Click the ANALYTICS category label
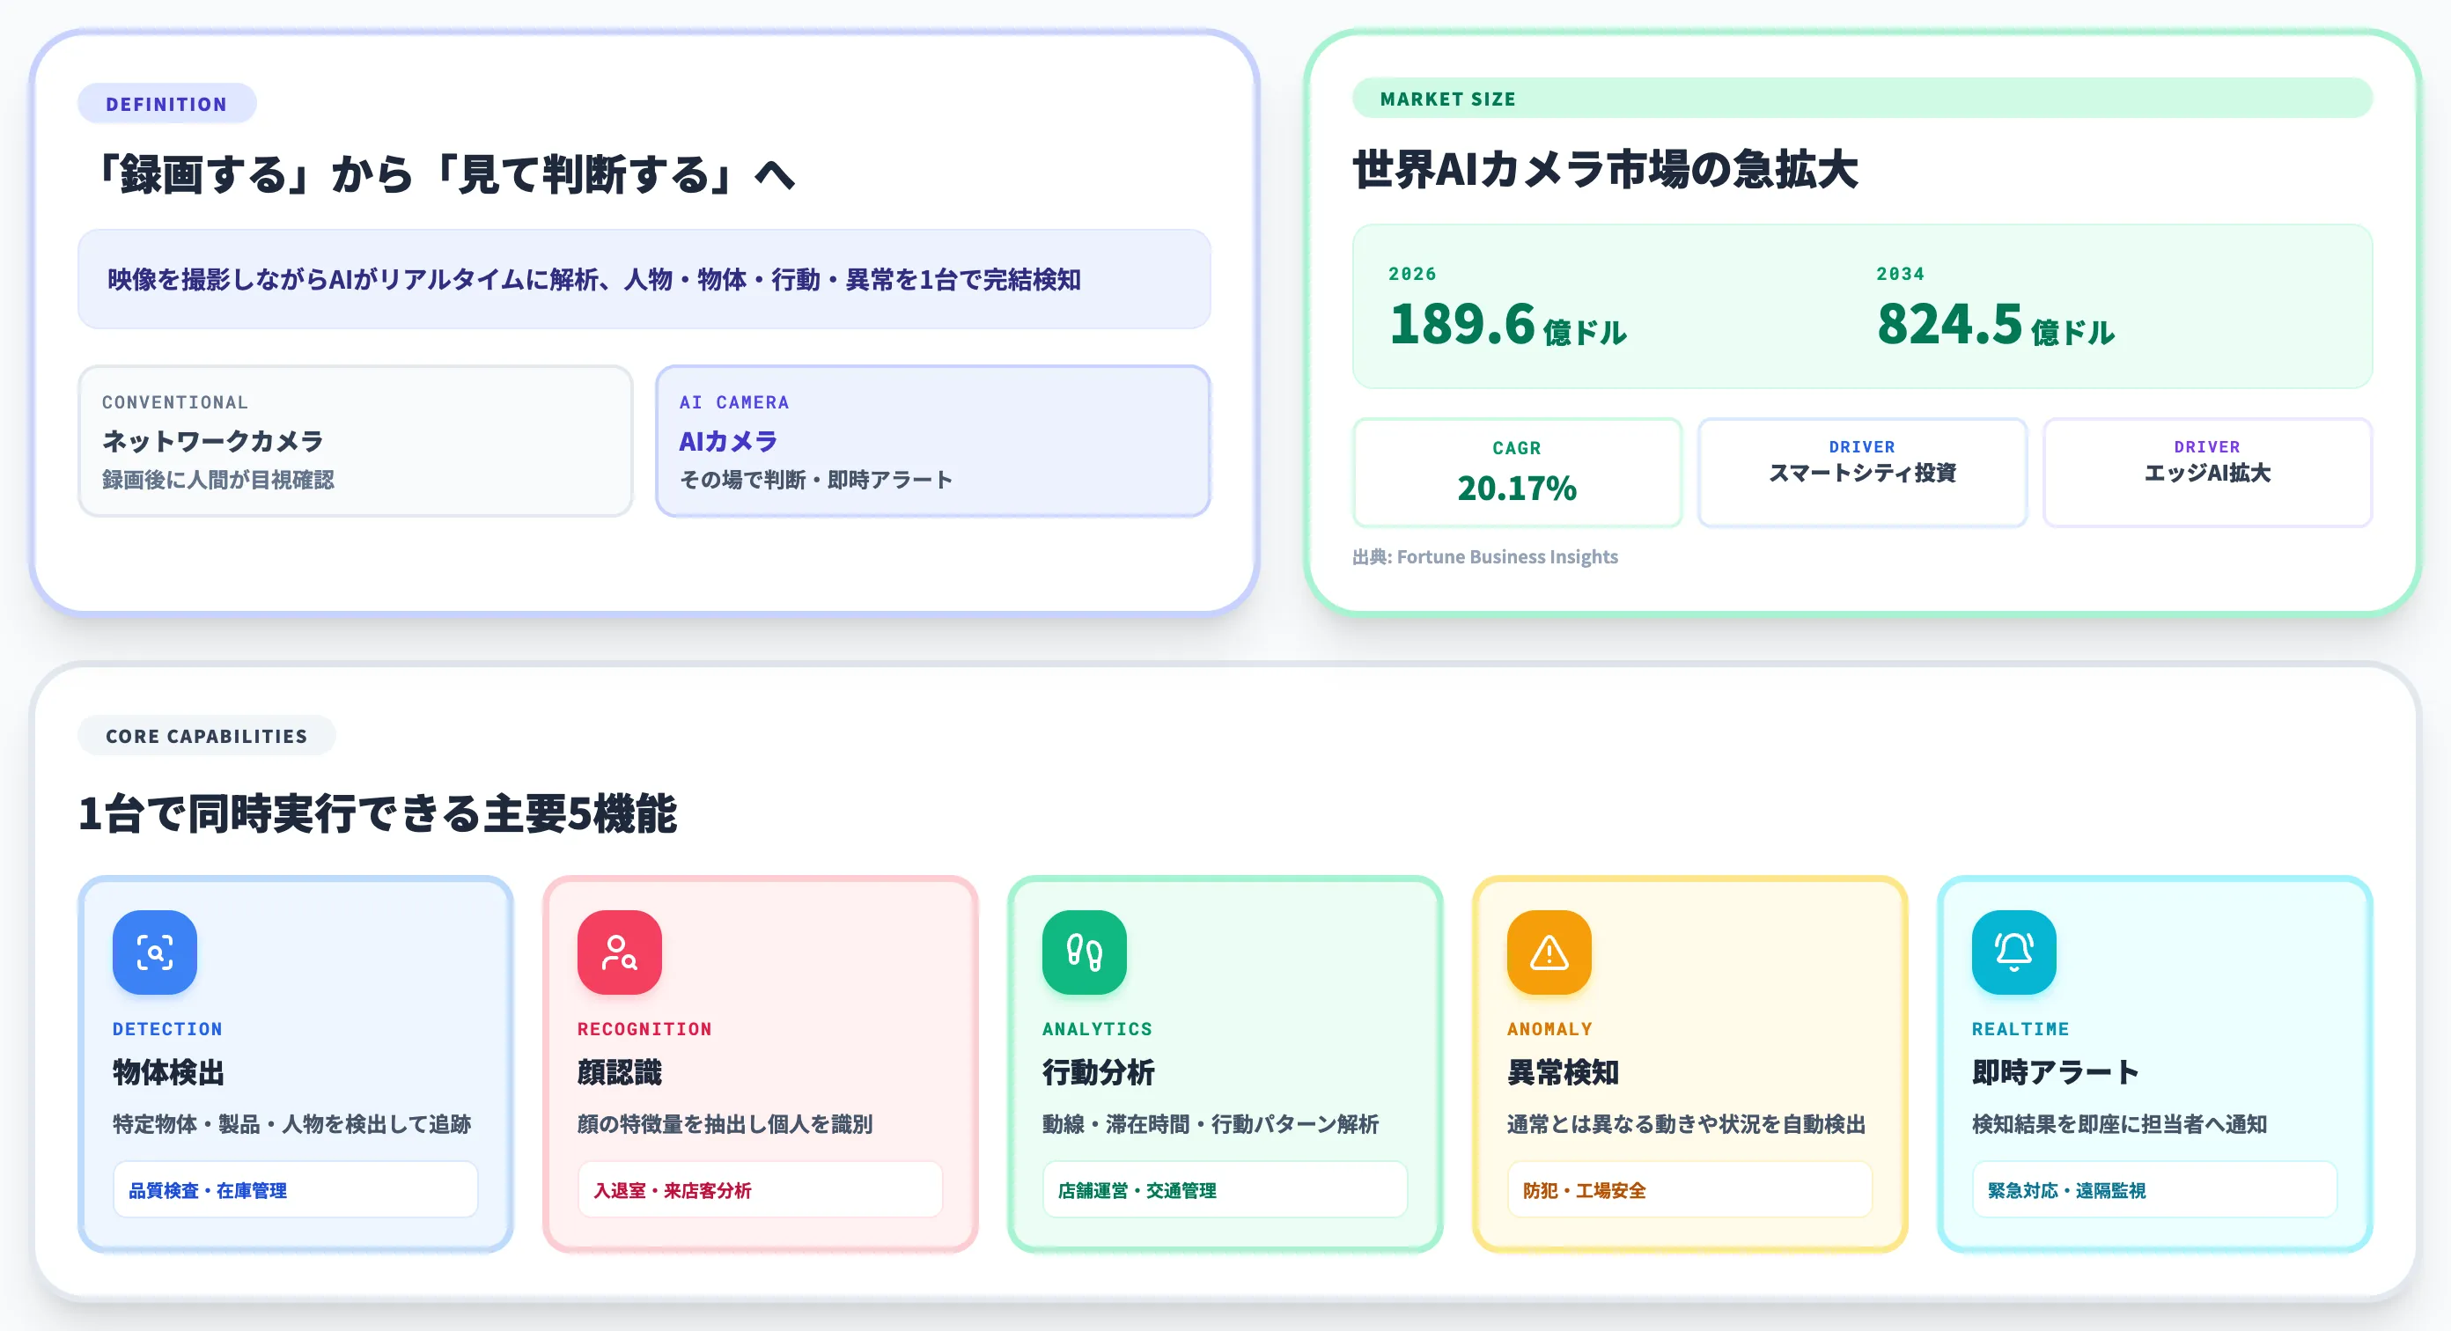 point(1097,1028)
